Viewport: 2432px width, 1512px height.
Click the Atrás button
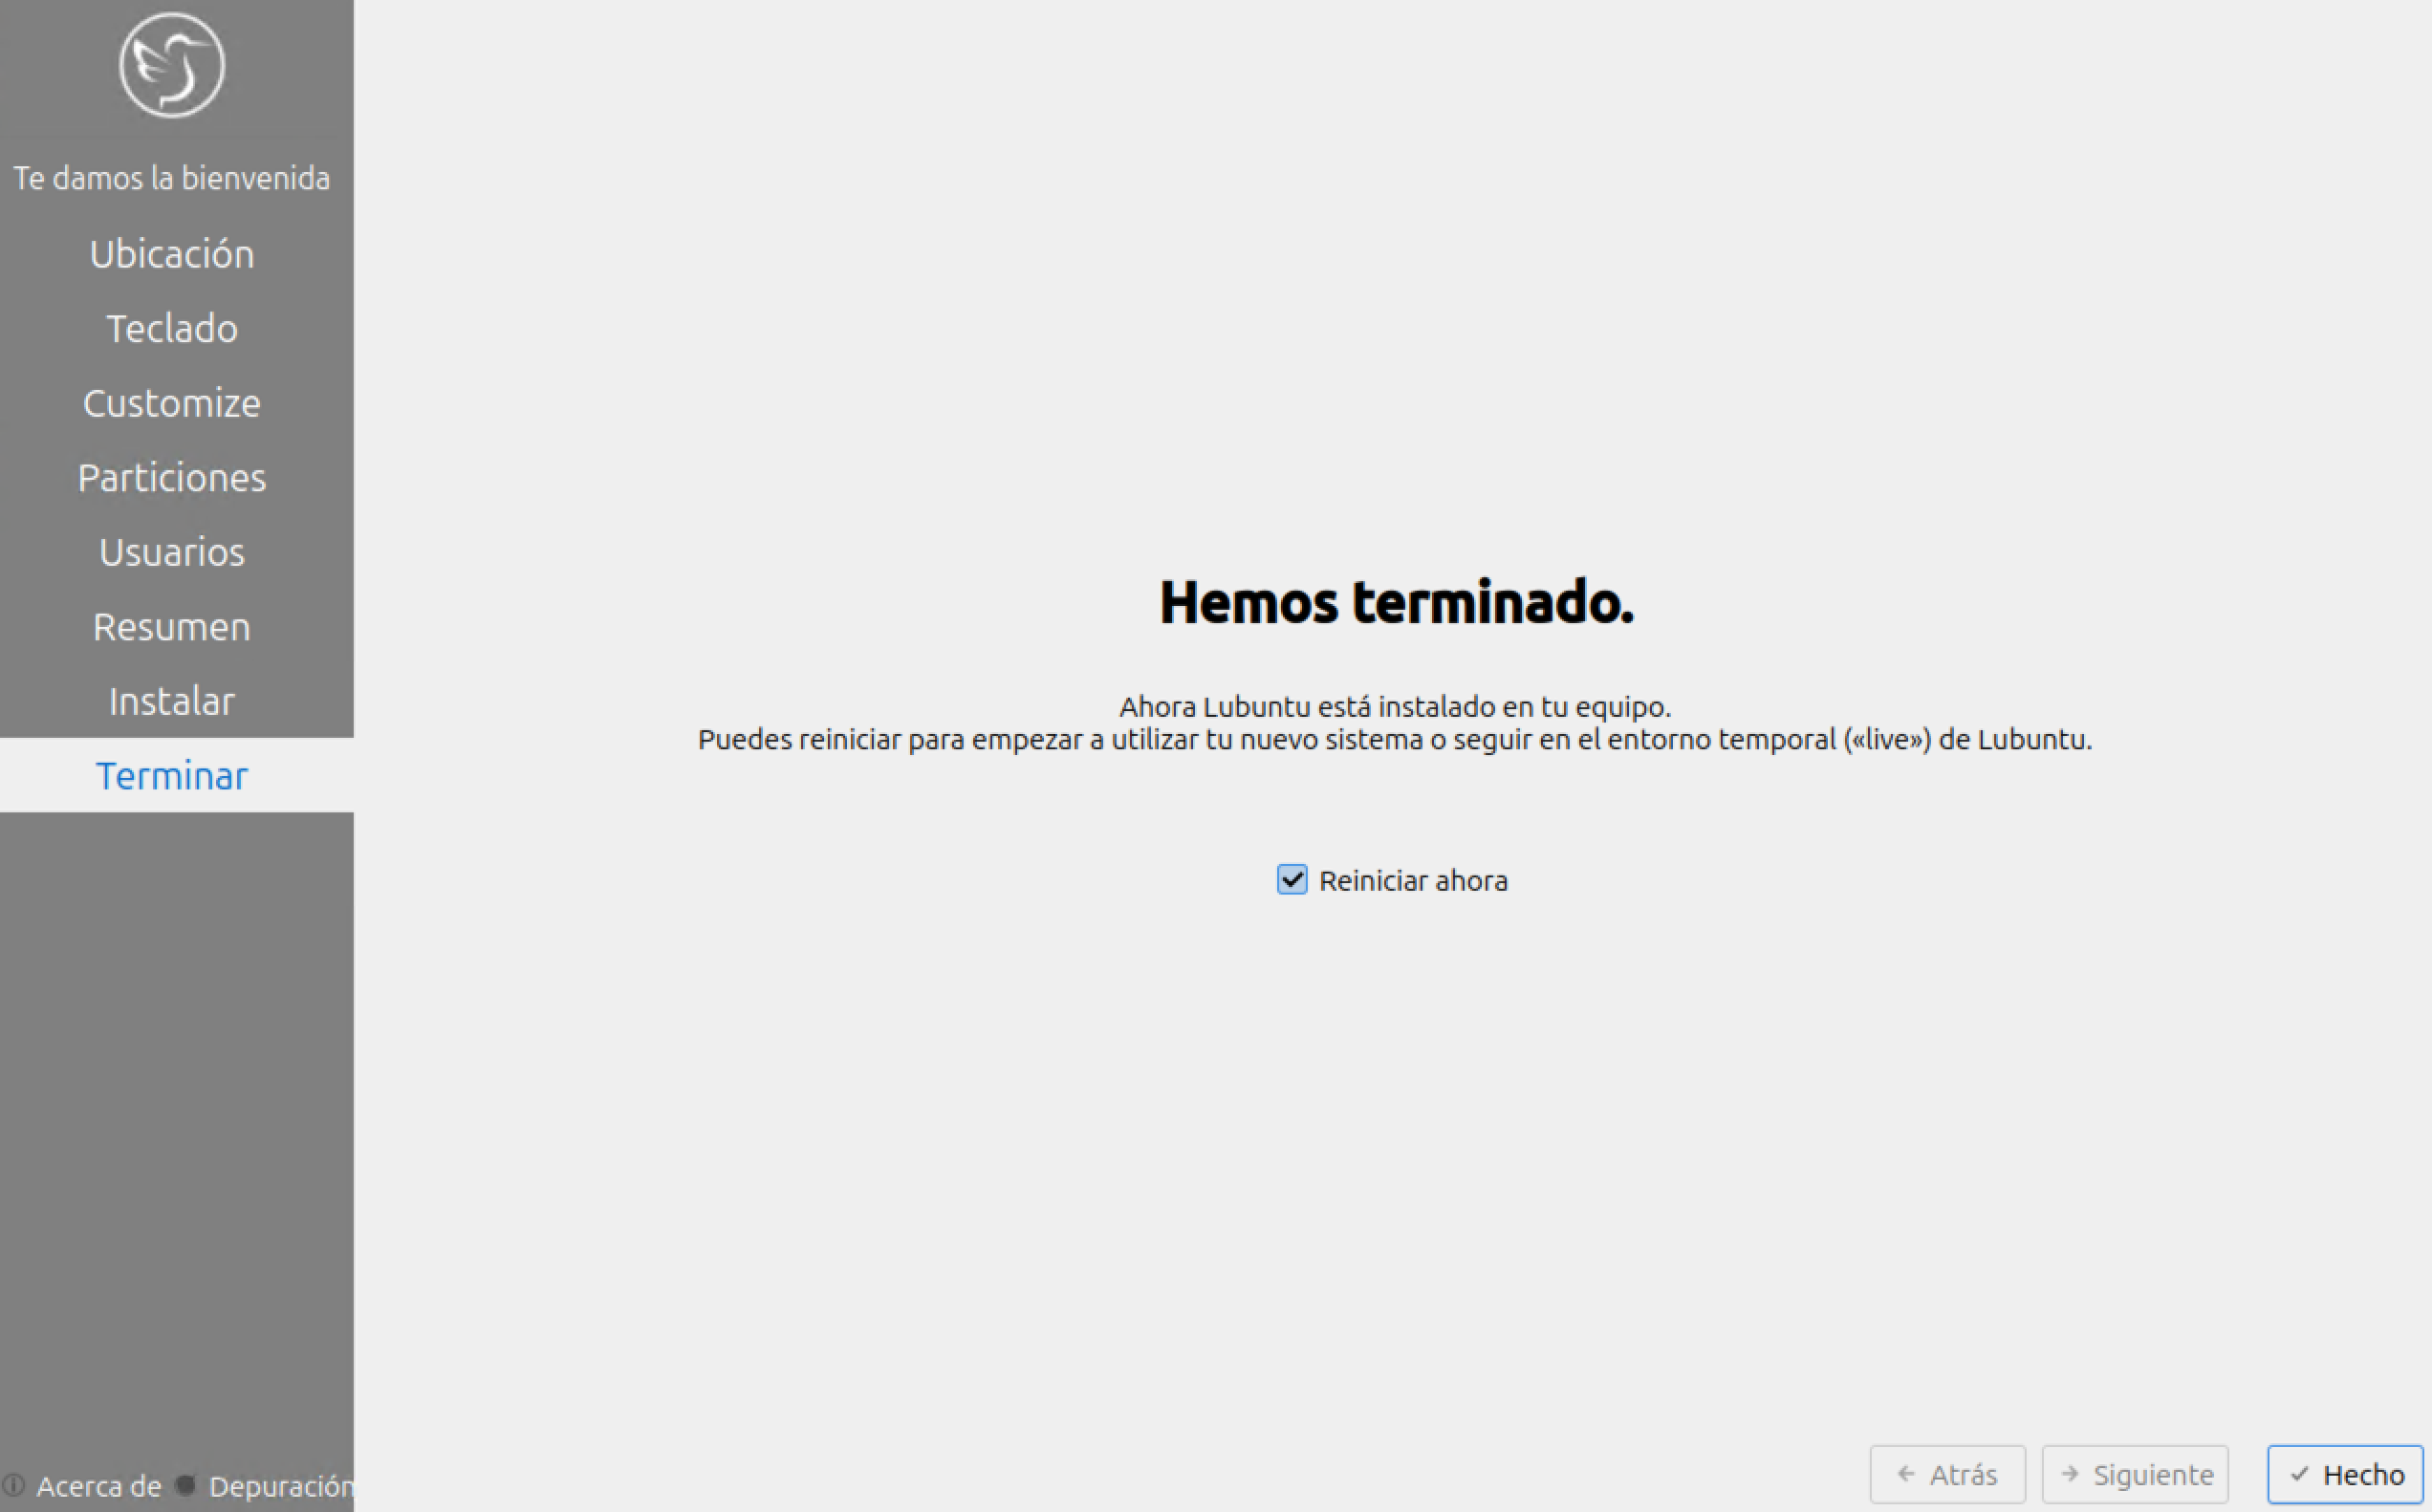(x=1947, y=1475)
